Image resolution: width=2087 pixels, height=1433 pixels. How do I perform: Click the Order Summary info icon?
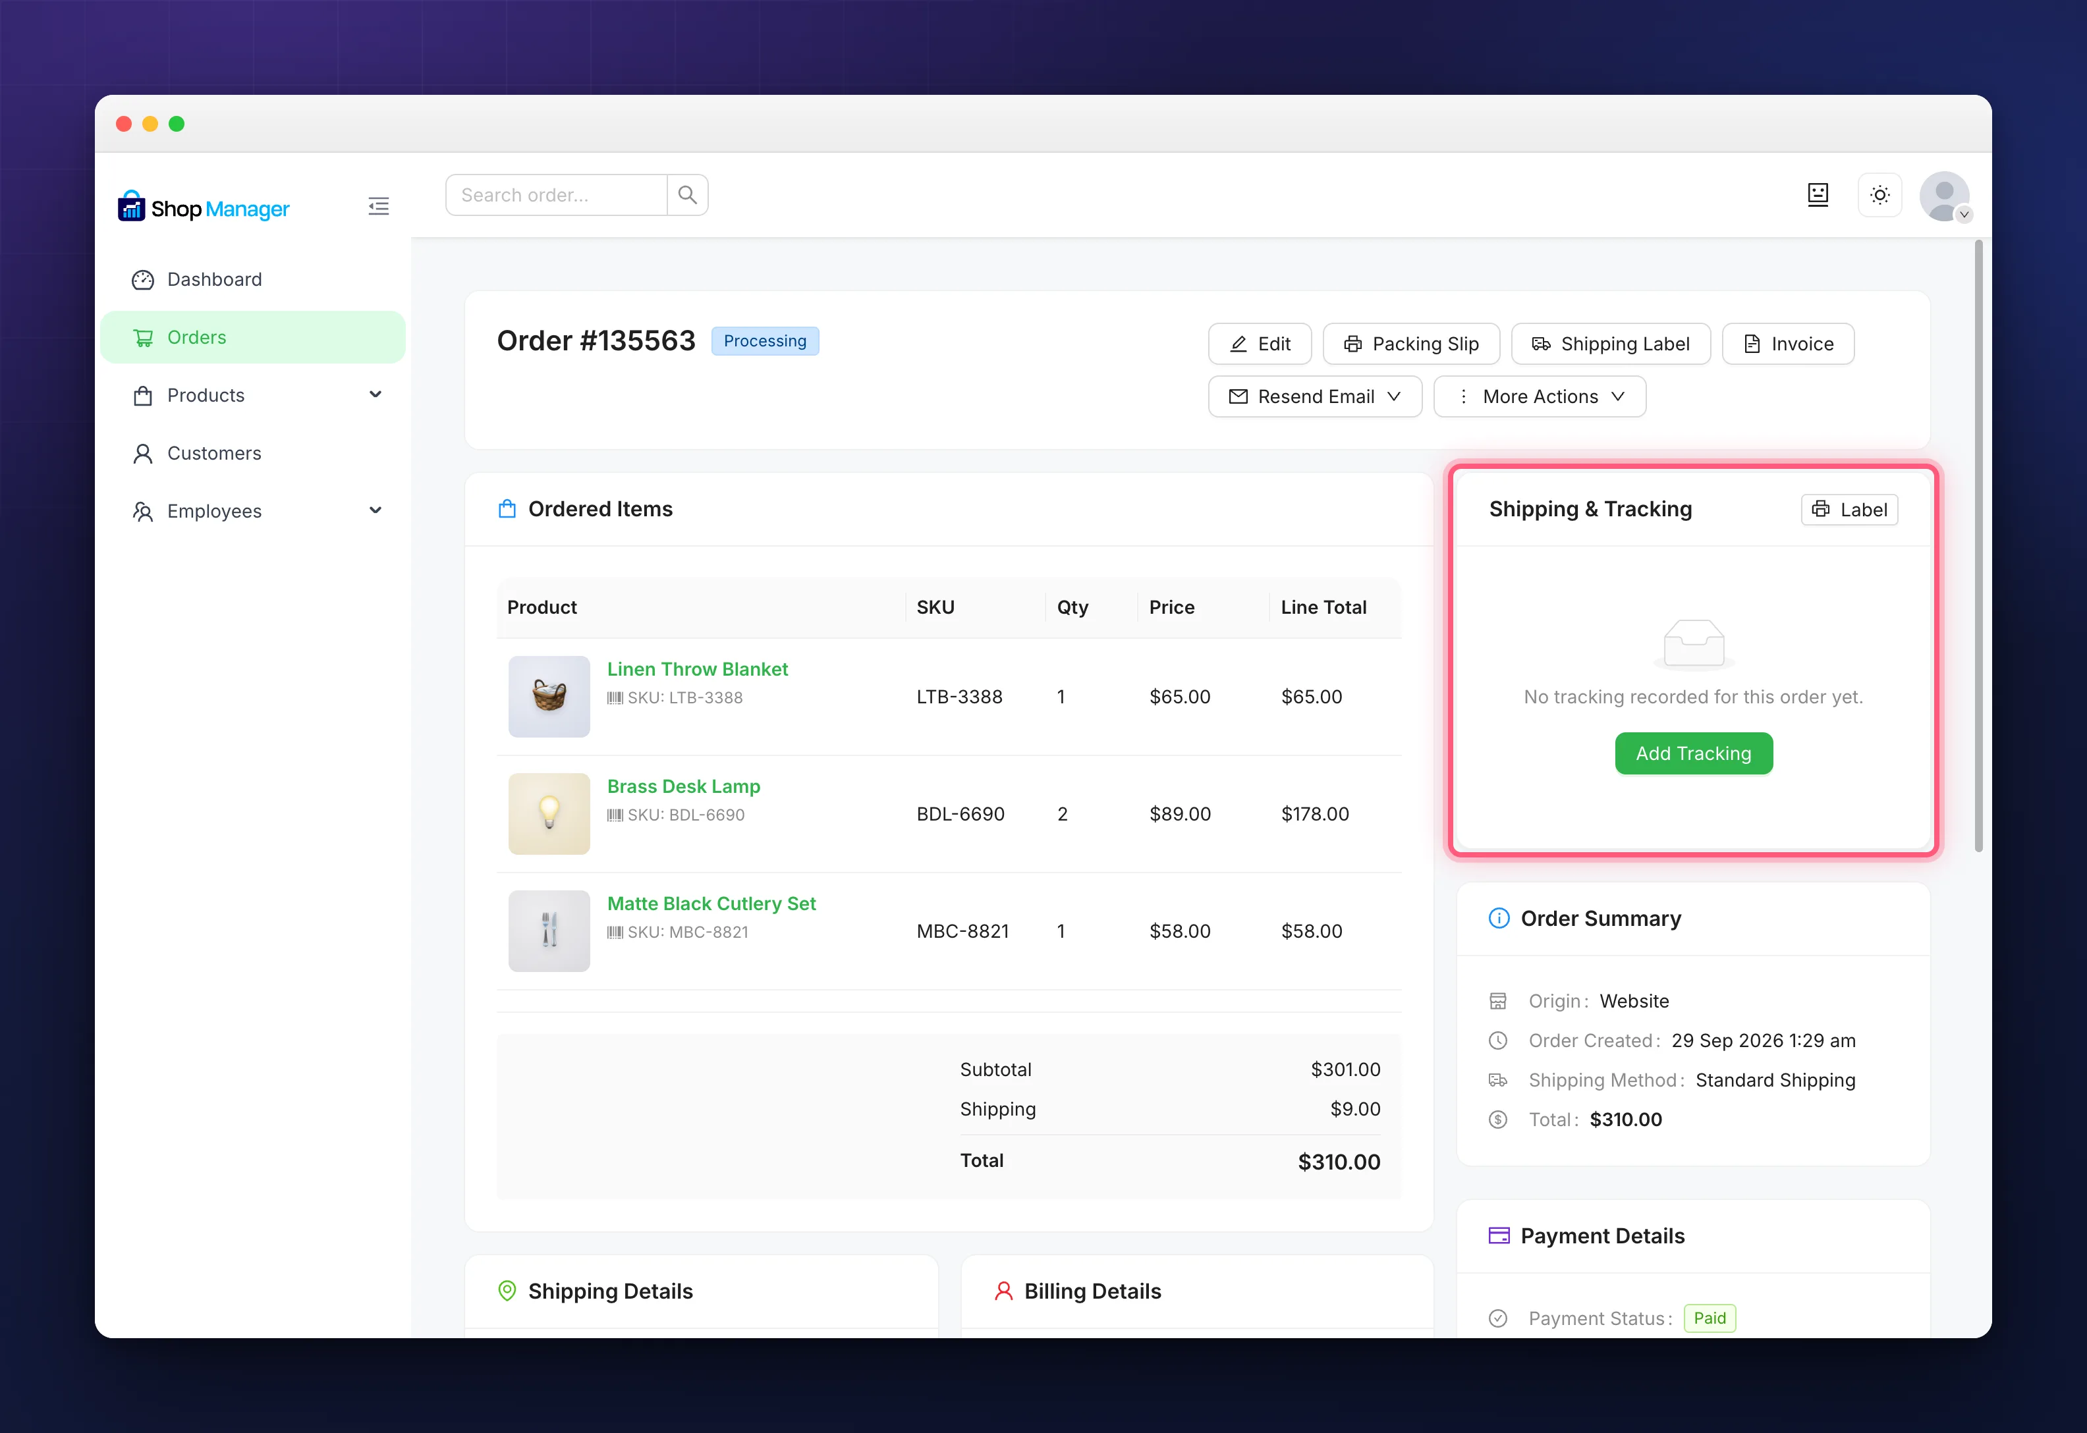click(x=1499, y=919)
